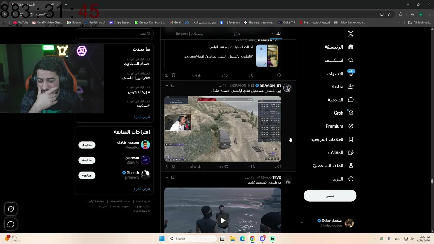Open Grok action on TEVO post
The height and width of the screenshot is (244, 434).
[173, 177]
